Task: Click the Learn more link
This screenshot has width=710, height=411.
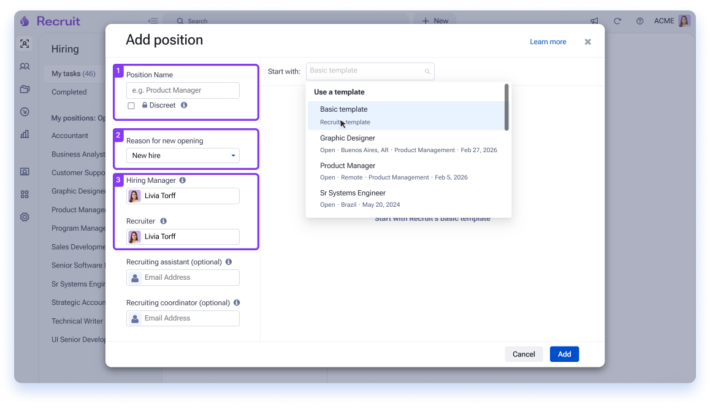Action: pos(548,42)
